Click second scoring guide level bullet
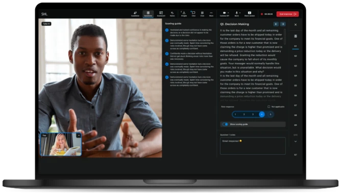The image size is (341, 195). tap(167, 41)
